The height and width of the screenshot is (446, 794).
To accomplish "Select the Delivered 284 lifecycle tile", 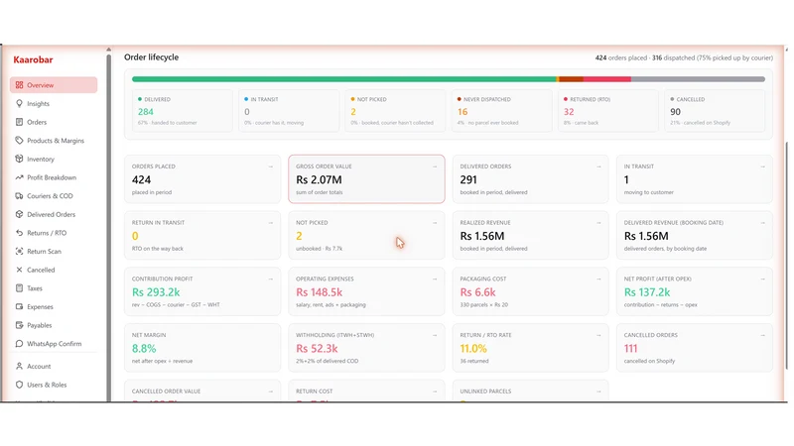I will click(183, 111).
